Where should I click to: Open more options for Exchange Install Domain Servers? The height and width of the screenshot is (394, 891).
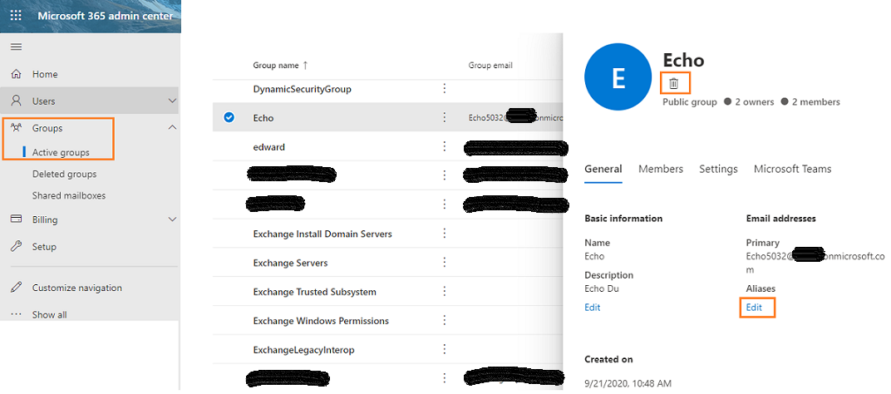click(445, 234)
